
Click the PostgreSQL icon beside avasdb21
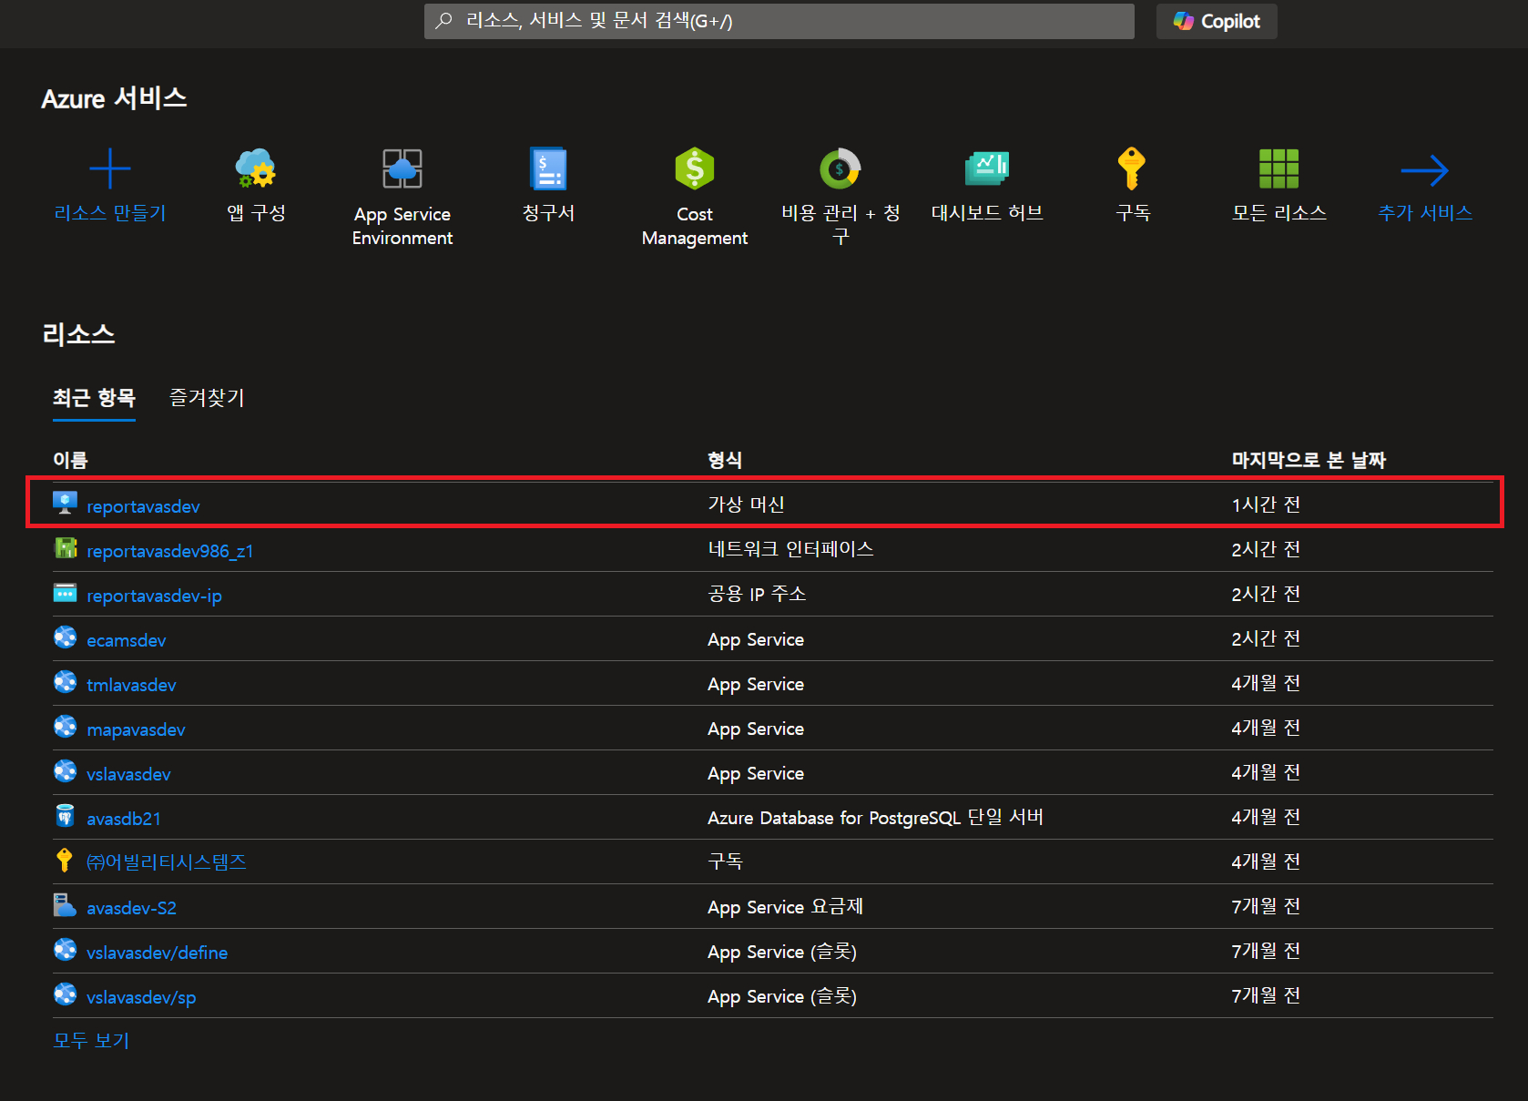coord(65,815)
